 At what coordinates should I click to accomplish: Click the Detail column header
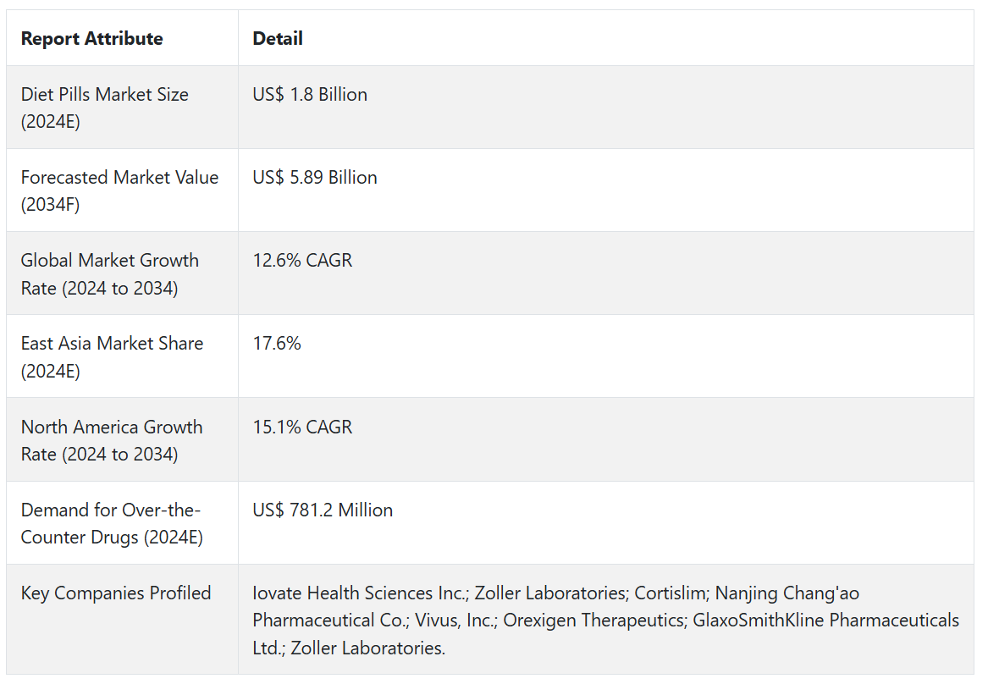point(278,38)
